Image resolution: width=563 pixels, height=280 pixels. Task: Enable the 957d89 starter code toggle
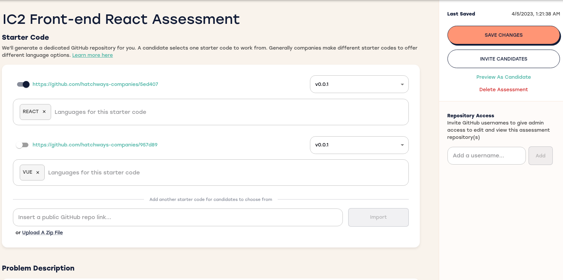(x=22, y=145)
